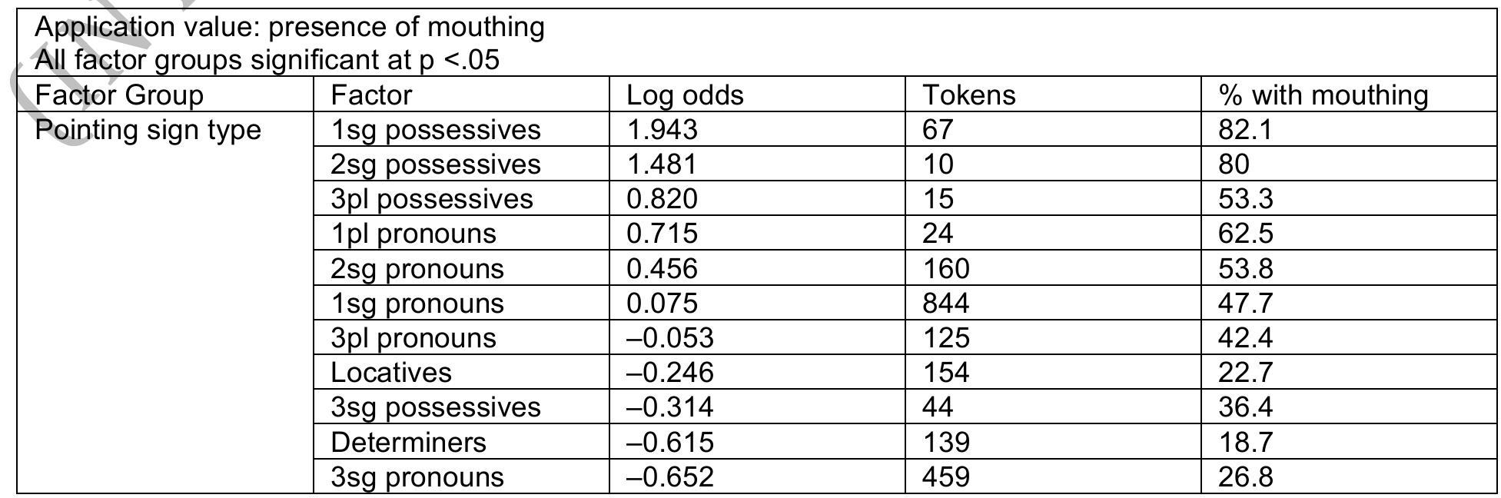Select the 'Locatives' factor cell
This screenshot has width=1501, height=498.
pyautogui.click(x=461, y=372)
